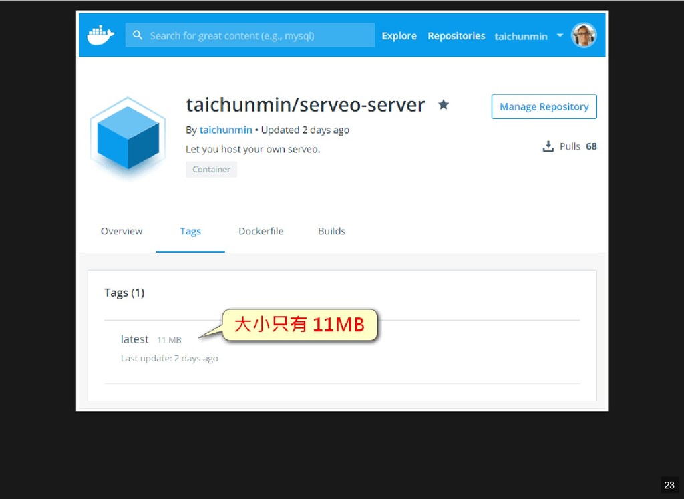
Task: Click the blue cube repository icon
Action: pos(128,138)
